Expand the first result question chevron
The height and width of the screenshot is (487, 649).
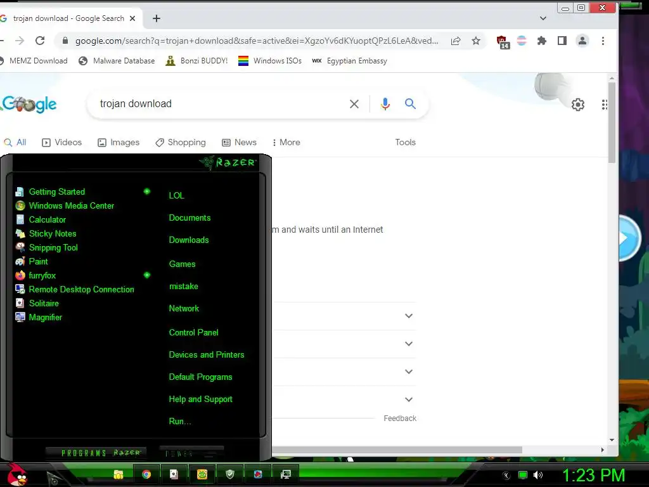[409, 316]
